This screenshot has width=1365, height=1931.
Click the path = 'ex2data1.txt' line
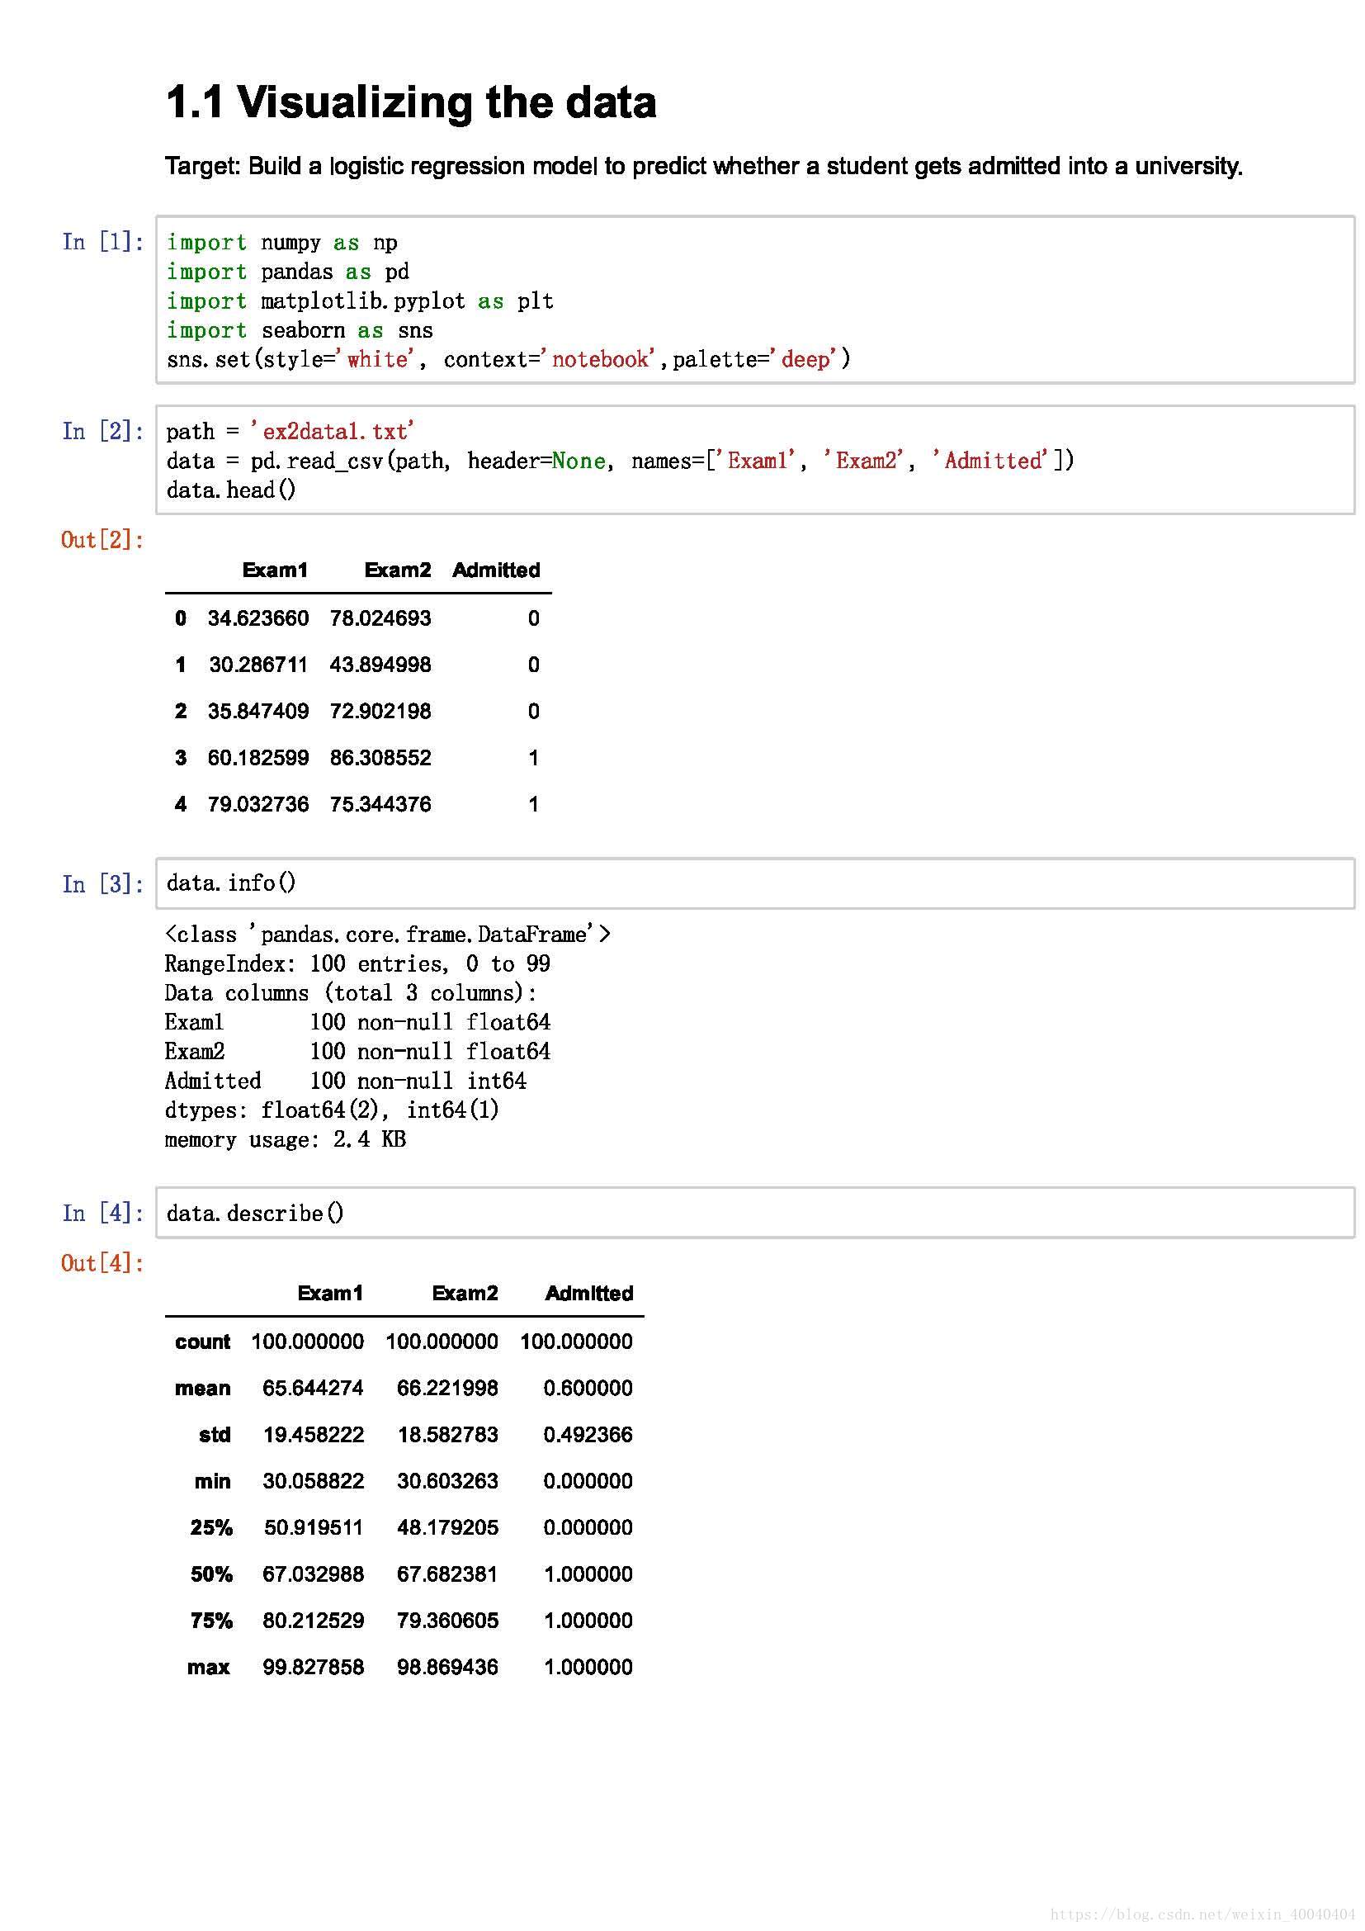(290, 432)
